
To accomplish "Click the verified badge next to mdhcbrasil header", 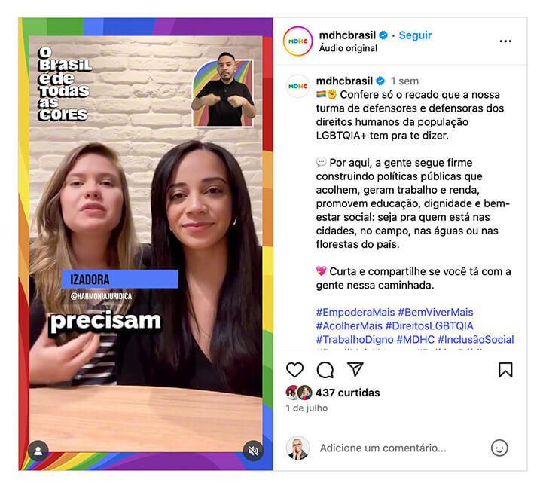I will click(x=383, y=35).
